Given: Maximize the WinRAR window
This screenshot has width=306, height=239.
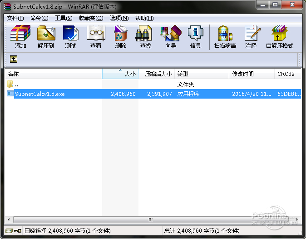Looking at the screenshot, I should tap(275, 5).
